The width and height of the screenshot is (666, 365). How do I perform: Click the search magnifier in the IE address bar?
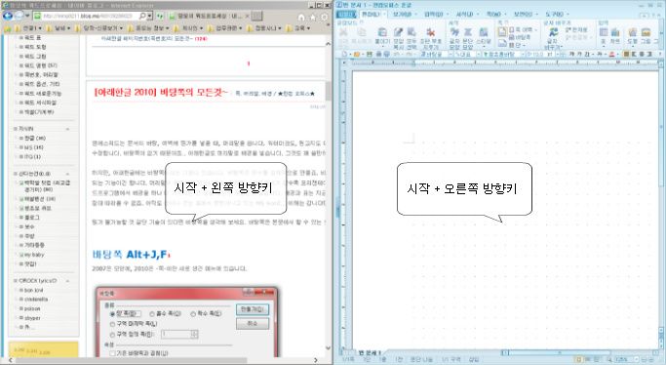tap(143, 17)
